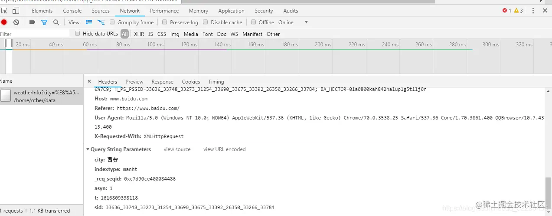Enable Preserve log checkbox

[165, 22]
